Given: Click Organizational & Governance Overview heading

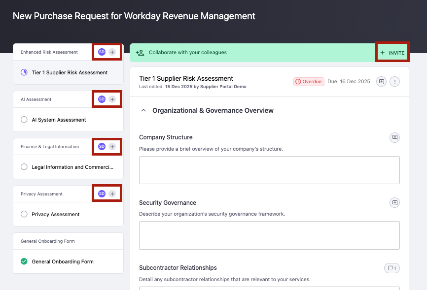Looking at the screenshot, I should tap(213, 110).
